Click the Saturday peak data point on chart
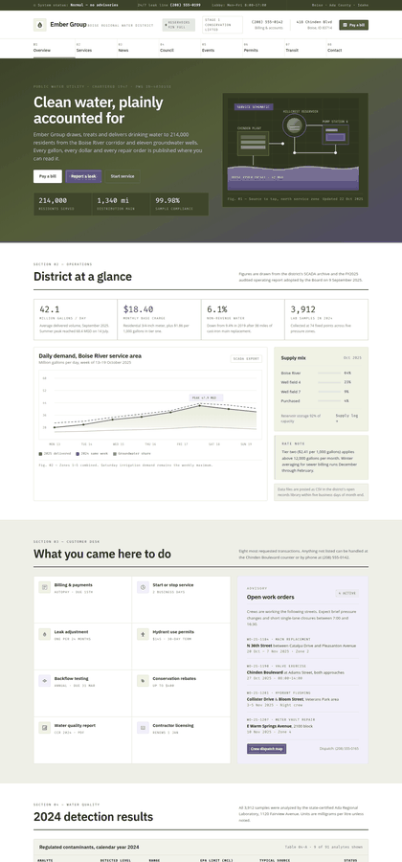The height and width of the screenshot is (862, 402). (199, 406)
